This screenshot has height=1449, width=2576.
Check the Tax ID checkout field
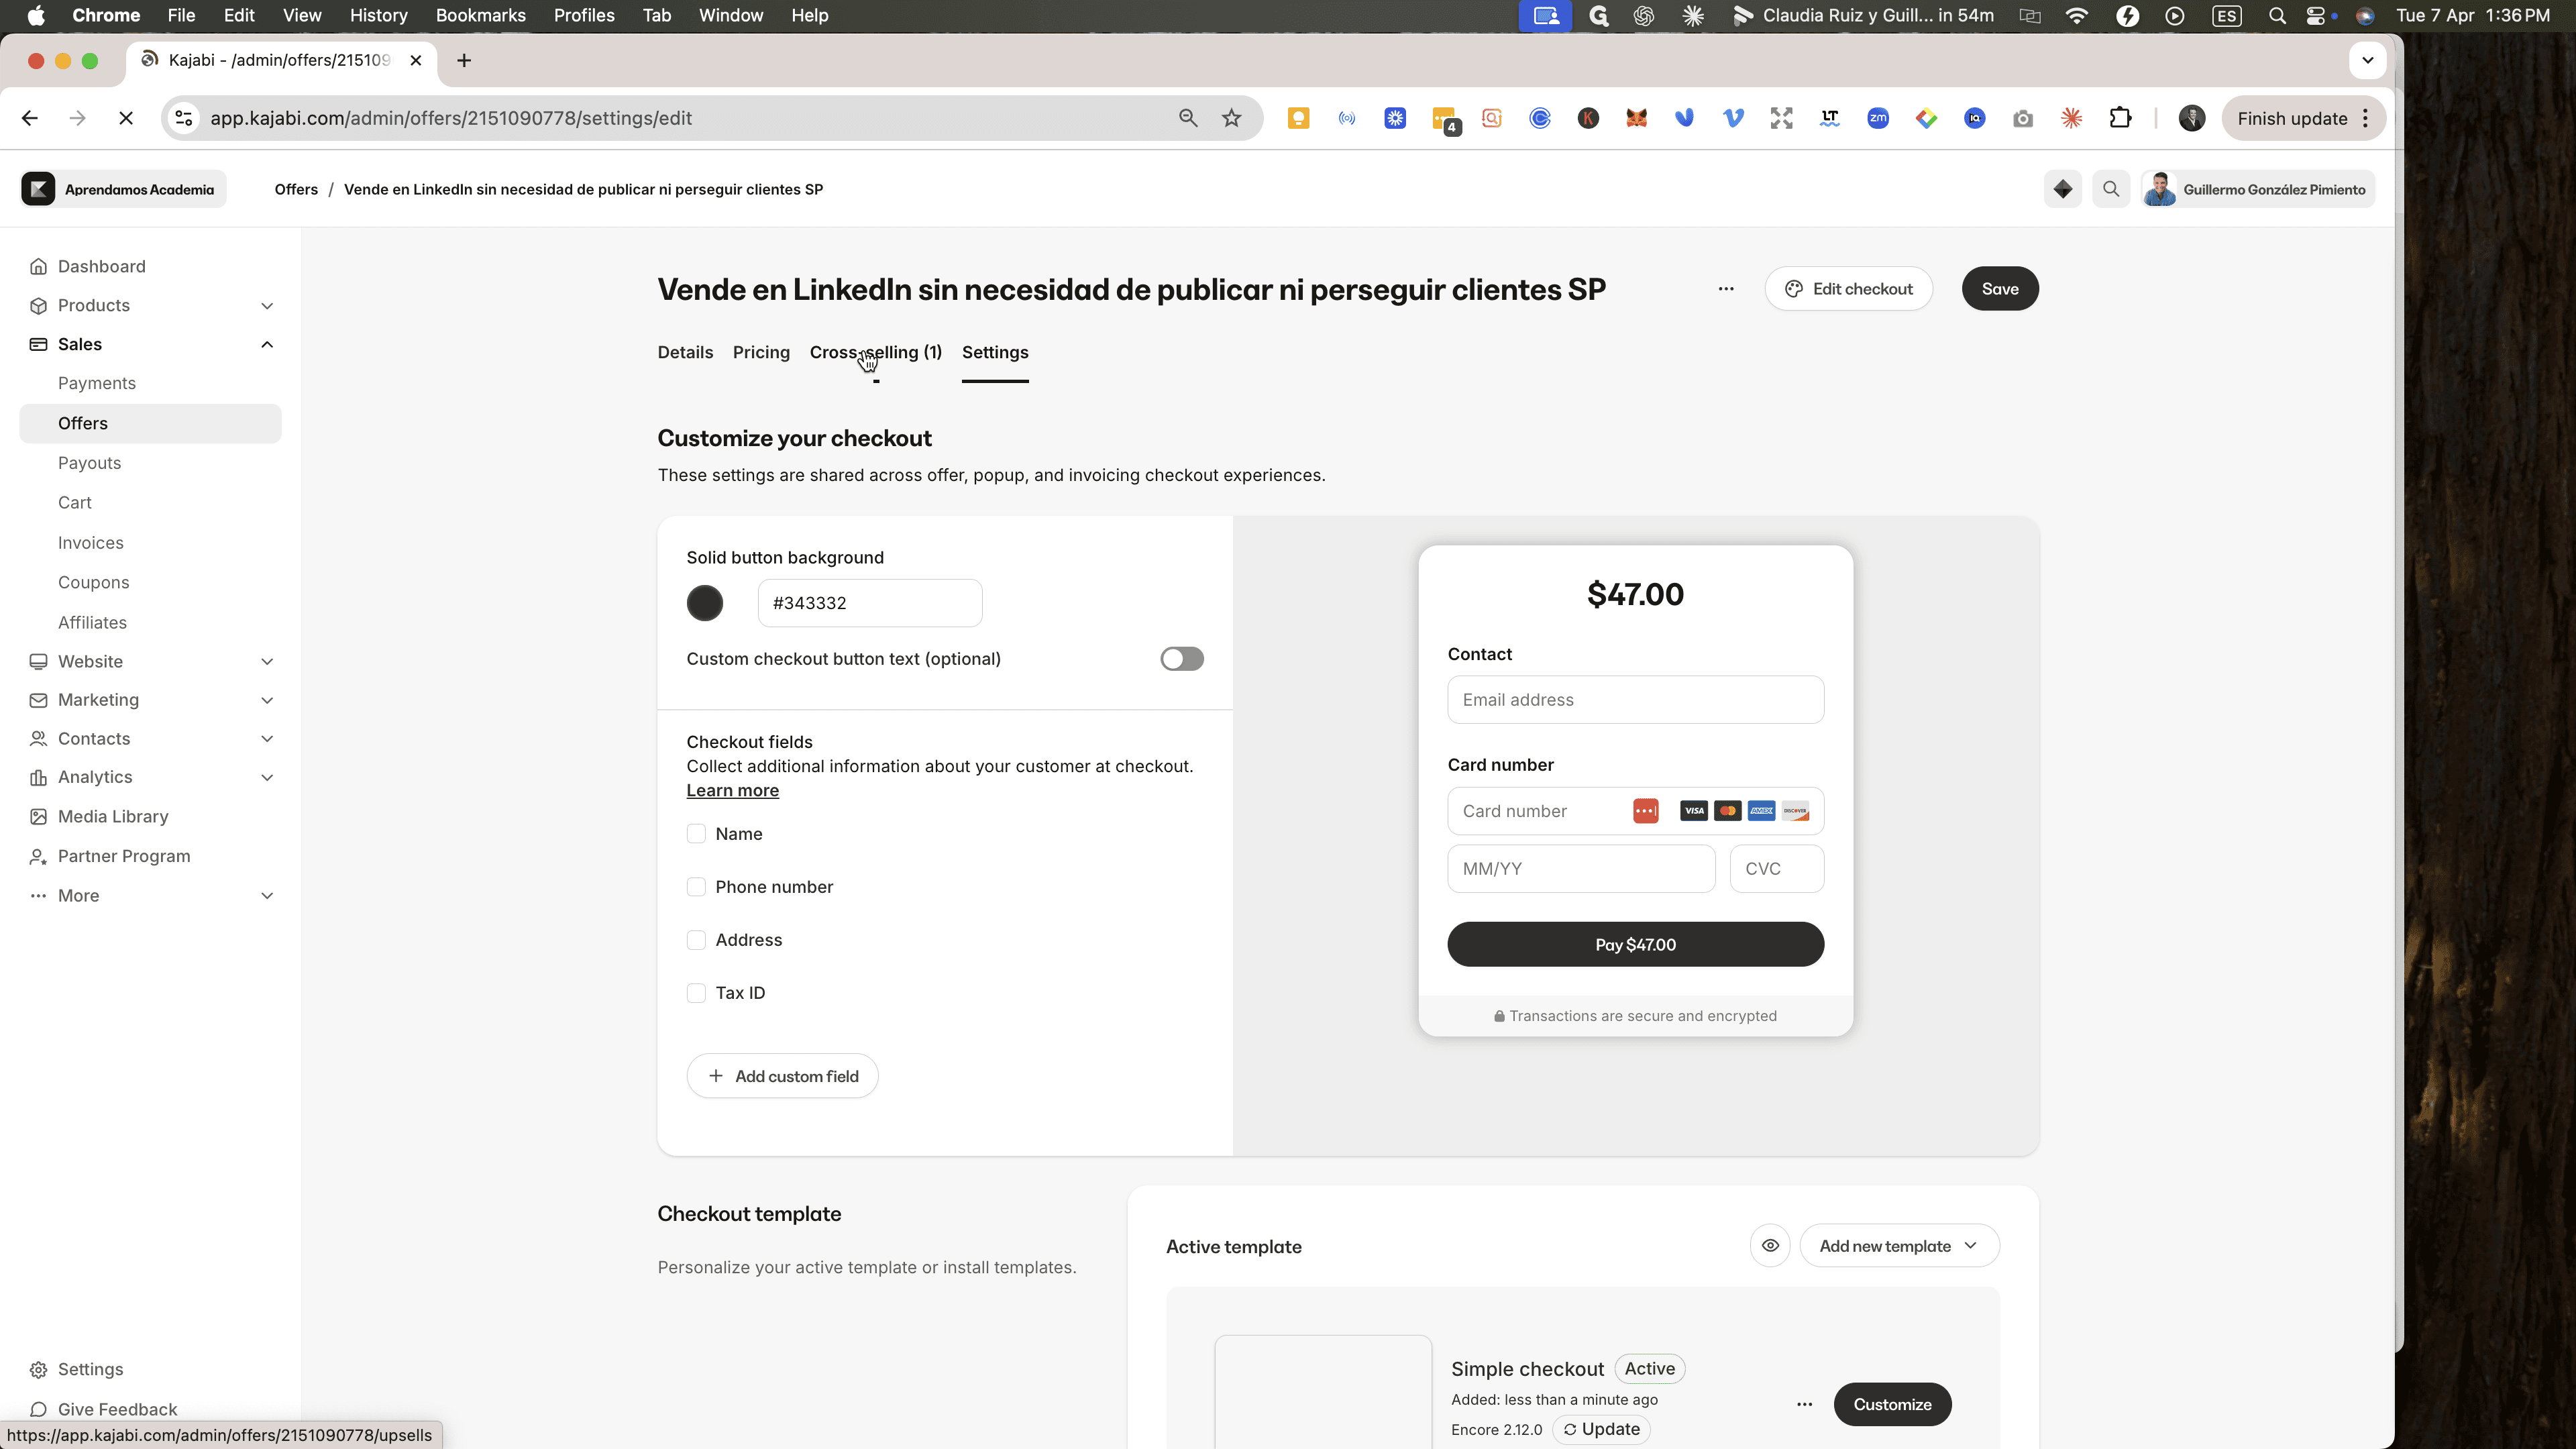[696, 993]
